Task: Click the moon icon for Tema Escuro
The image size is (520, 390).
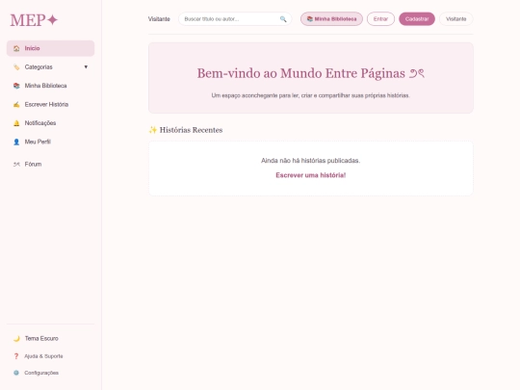Action: click(16, 339)
